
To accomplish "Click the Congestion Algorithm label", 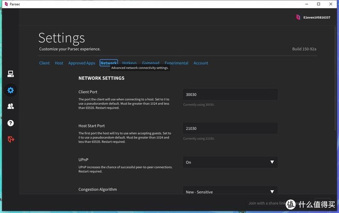I will (x=98, y=190).
